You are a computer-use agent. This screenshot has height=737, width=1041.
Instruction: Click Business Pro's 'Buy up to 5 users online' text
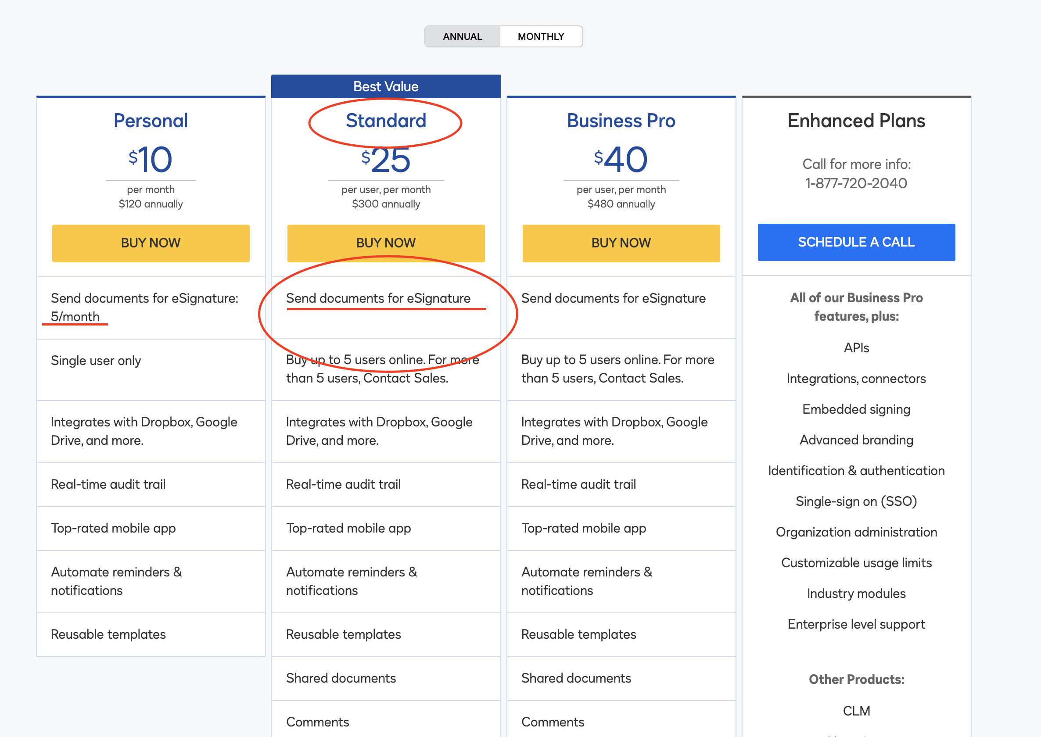(x=618, y=368)
